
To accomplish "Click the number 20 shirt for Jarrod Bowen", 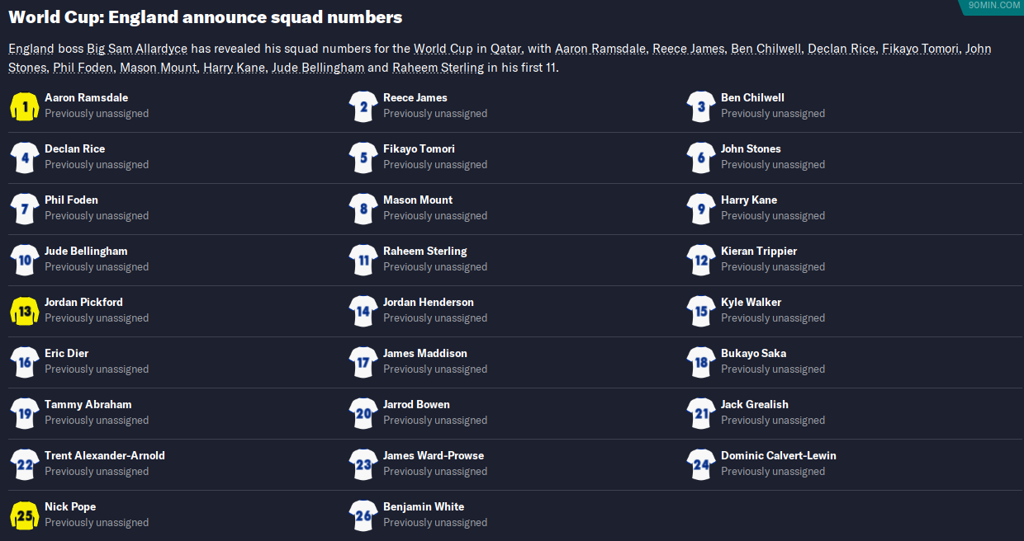I will point(363,413).
